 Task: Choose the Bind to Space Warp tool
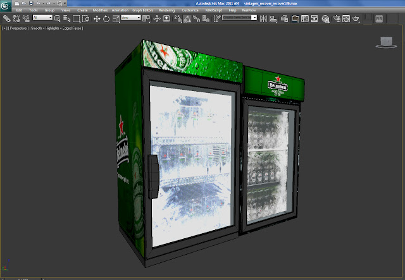26,18
